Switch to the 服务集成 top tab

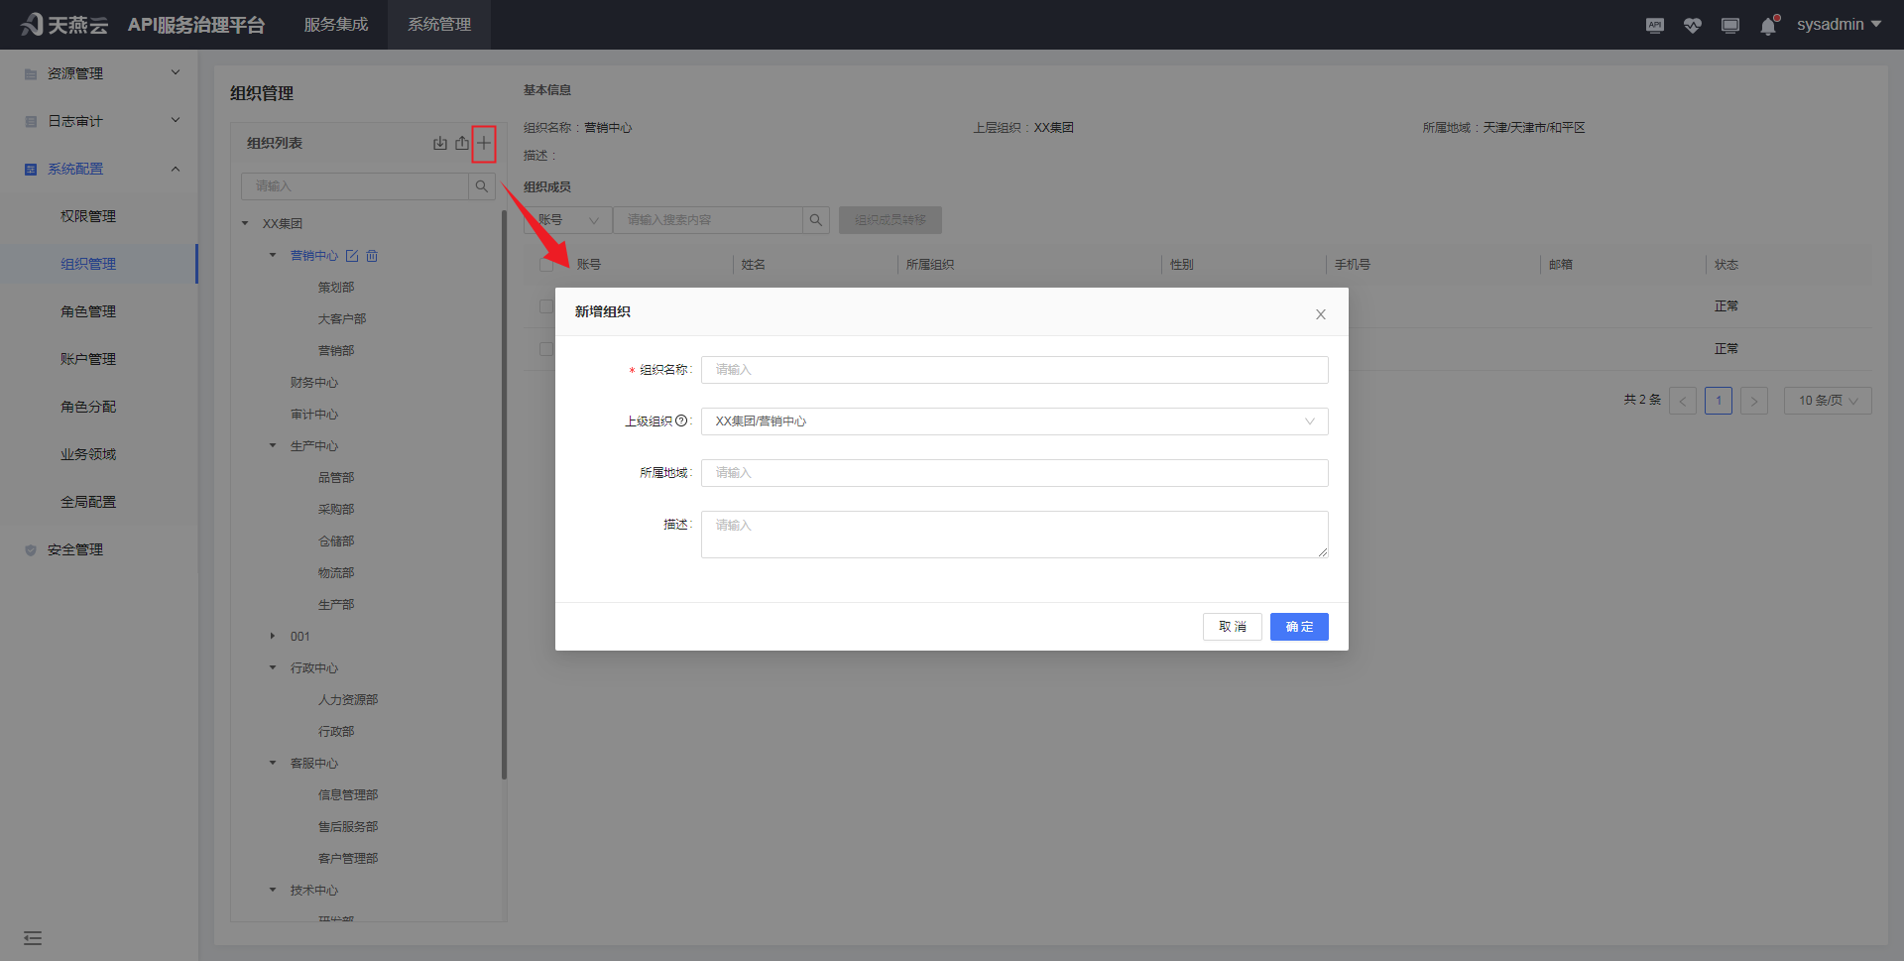click(336, 25)
